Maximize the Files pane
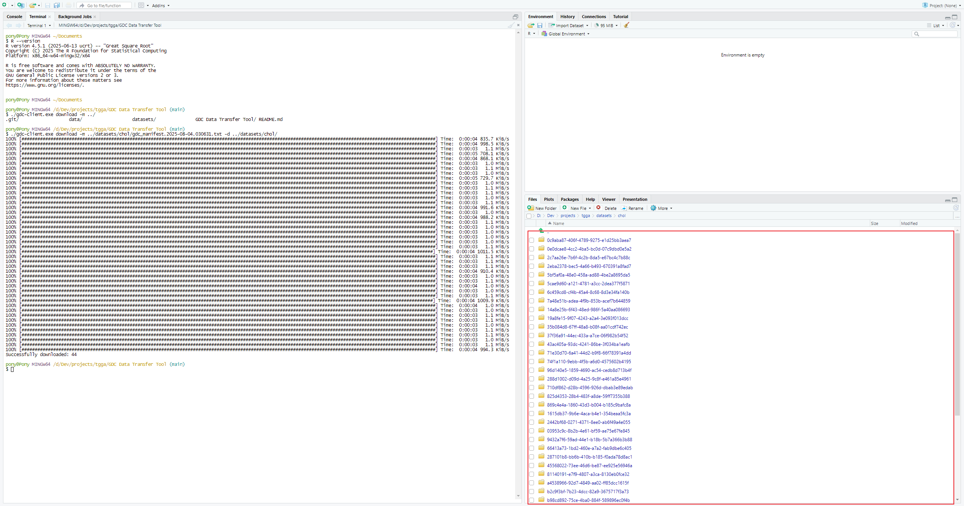964x506 pixels. pyautogui.click(x=955, y=200)
